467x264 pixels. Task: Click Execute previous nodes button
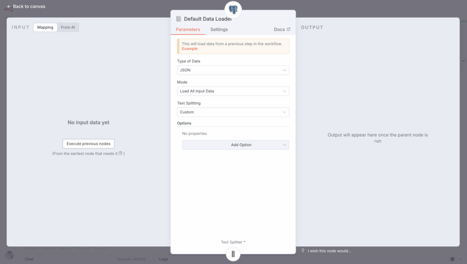point(88,144)
